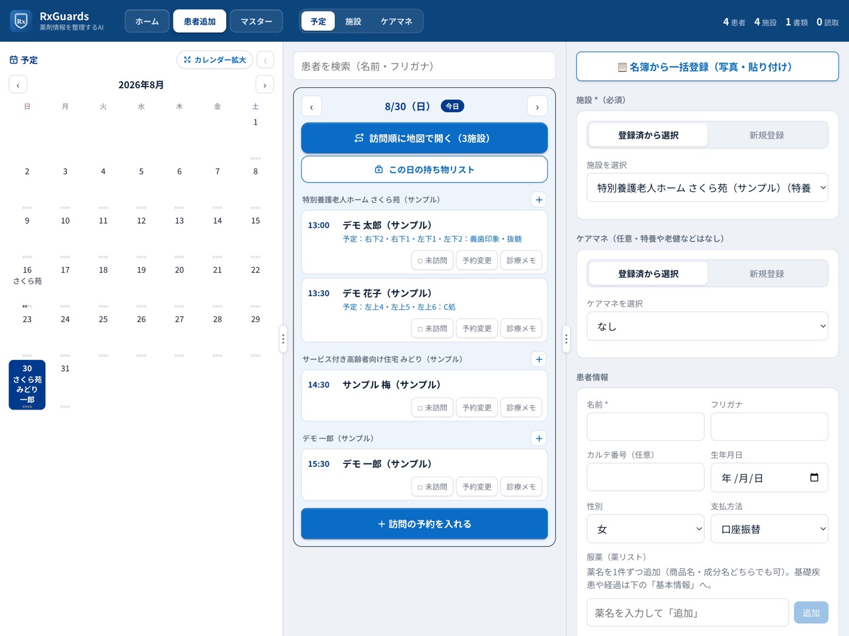The image size is (849, 636).
Task: Mark デモ 太郎 visit as 未訪問 checkbox
Action: pyautogui.click(x=432, y=260)
